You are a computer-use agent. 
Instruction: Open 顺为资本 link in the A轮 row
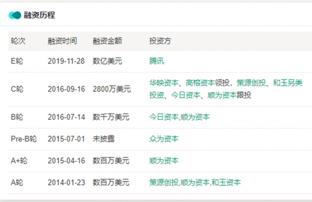[195, 183]
